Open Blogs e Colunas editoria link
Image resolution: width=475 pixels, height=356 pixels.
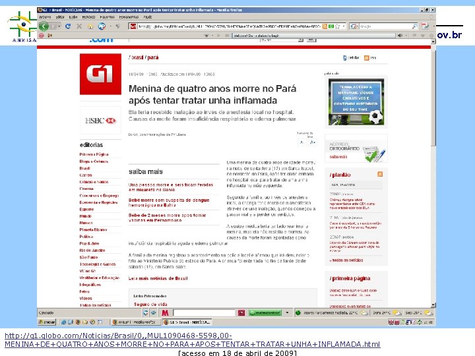tap(94, 162)
